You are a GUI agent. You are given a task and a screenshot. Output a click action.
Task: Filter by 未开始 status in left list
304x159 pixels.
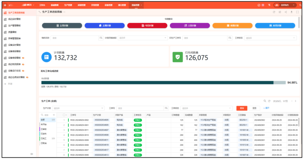tap(48, 124)
